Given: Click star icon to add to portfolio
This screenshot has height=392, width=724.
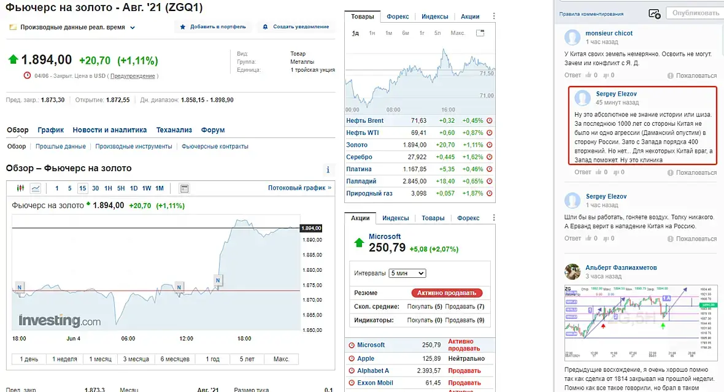Looking at the screenshot, I should tap(183, 27).
